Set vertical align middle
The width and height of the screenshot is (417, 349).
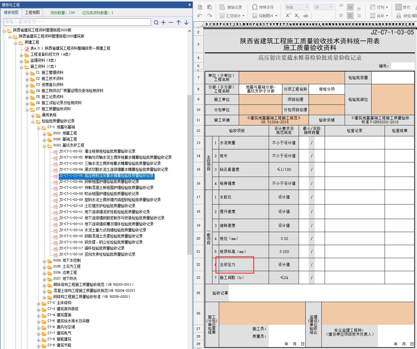(x=350, y=7)
